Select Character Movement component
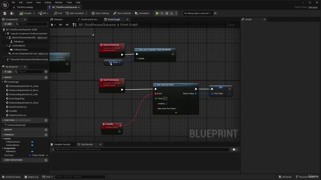 click(29, 59)
